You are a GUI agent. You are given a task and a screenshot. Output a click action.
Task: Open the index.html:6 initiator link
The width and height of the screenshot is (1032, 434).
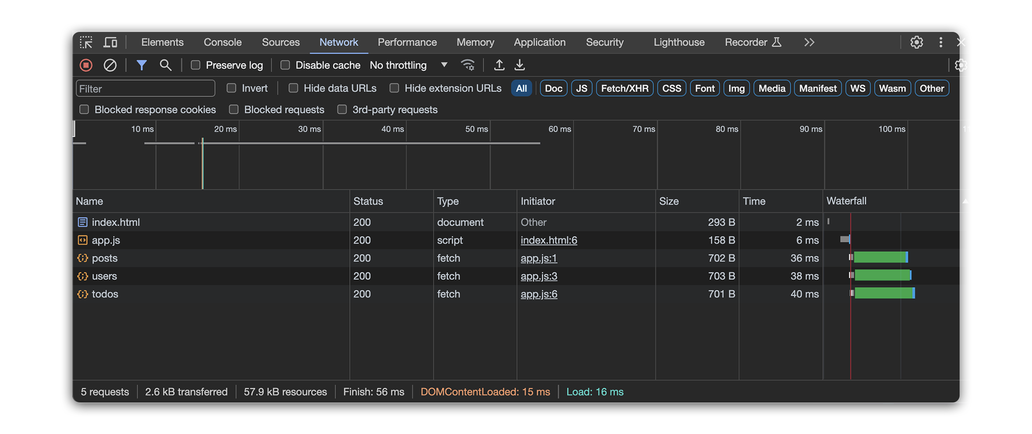click(548, 240)
